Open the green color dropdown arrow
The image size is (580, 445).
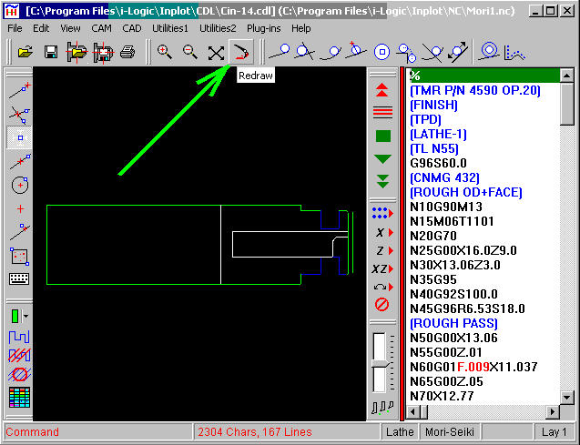coord(26,317)
